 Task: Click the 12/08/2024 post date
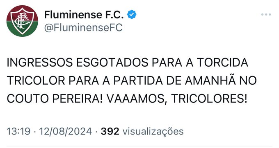click(x=65, y=132)
